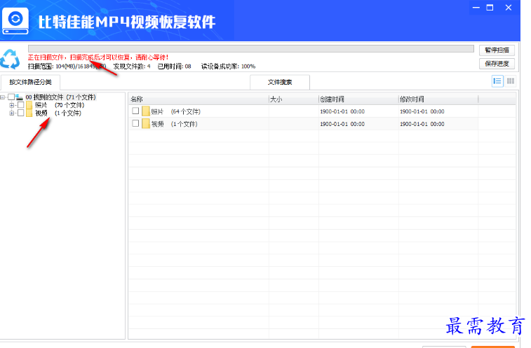This screenshot has height=348, width=531.
Task: Click the blue recycle arrows icon
Action: coord(11,58)
